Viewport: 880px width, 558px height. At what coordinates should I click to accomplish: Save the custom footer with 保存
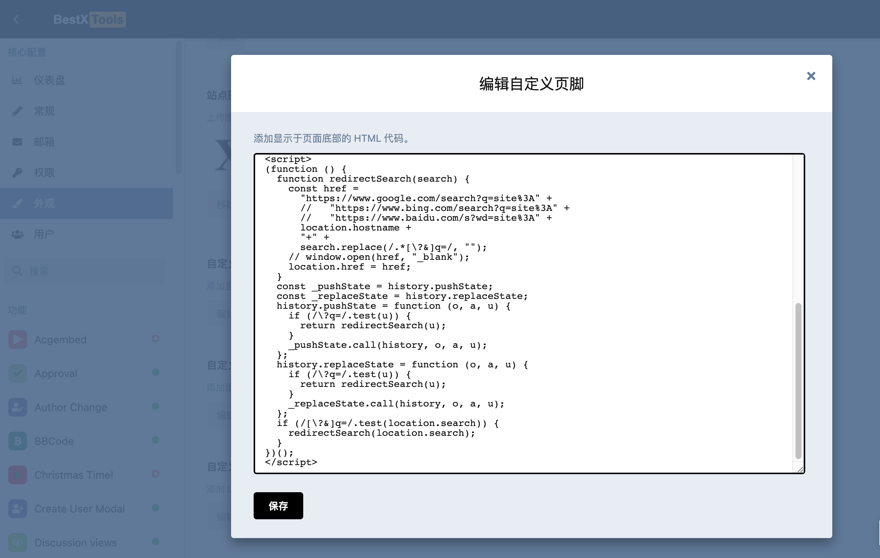[x=278, y=506]
